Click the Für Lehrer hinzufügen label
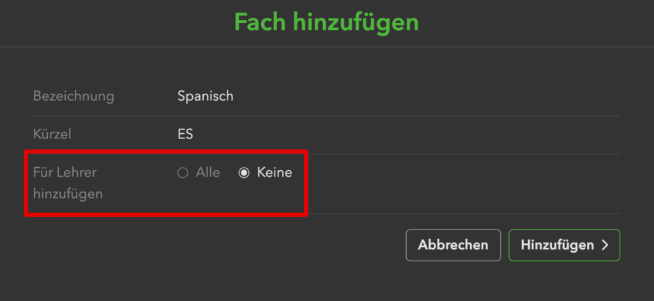Screen dimensions: 654x301 (68, 183)
